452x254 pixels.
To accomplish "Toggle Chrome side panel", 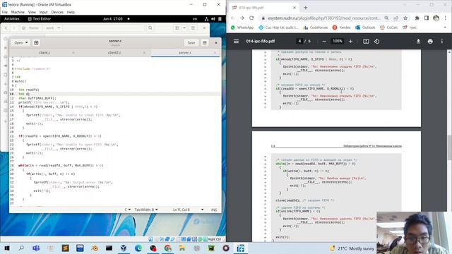I will coord(427,18).
